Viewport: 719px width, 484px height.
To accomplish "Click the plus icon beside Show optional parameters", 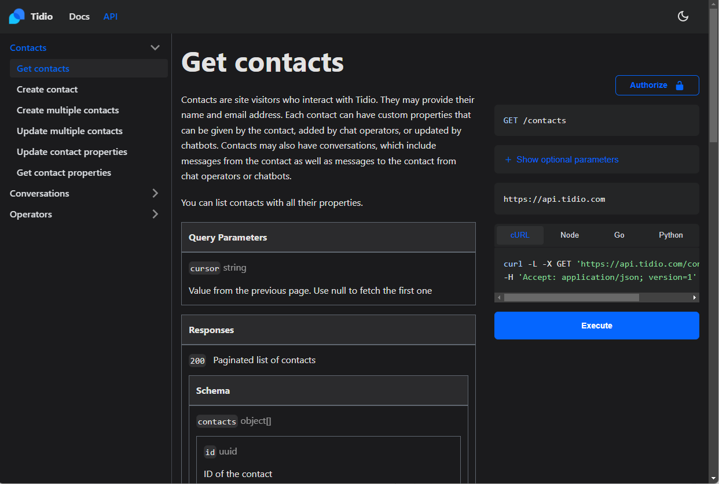I will coord(508,160).
